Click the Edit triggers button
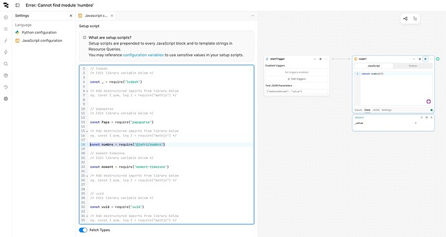The width and height of the screenshot is (446, 237). pyautogui.click(x=297, y=79)
